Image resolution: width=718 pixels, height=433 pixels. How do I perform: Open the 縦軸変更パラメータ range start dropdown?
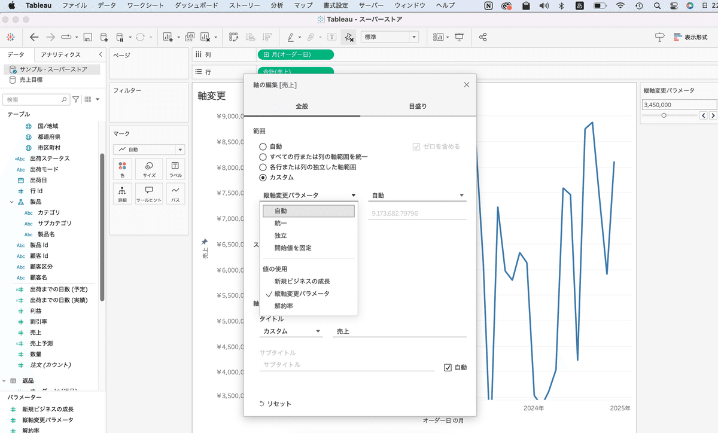tap(309, 195)
